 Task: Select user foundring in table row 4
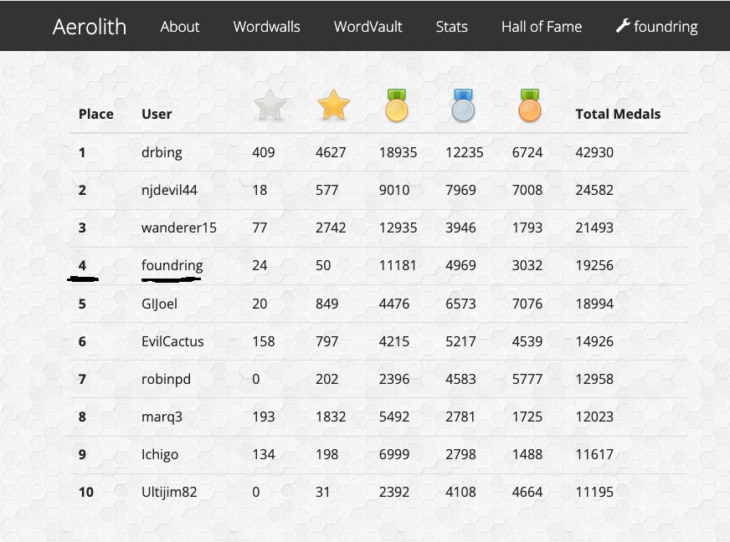172,266
